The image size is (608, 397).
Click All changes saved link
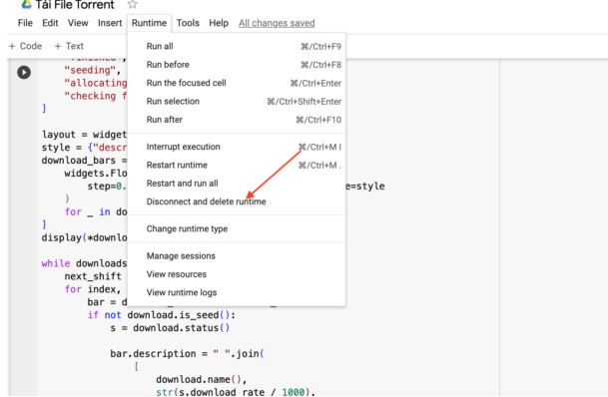click(277, 23)
